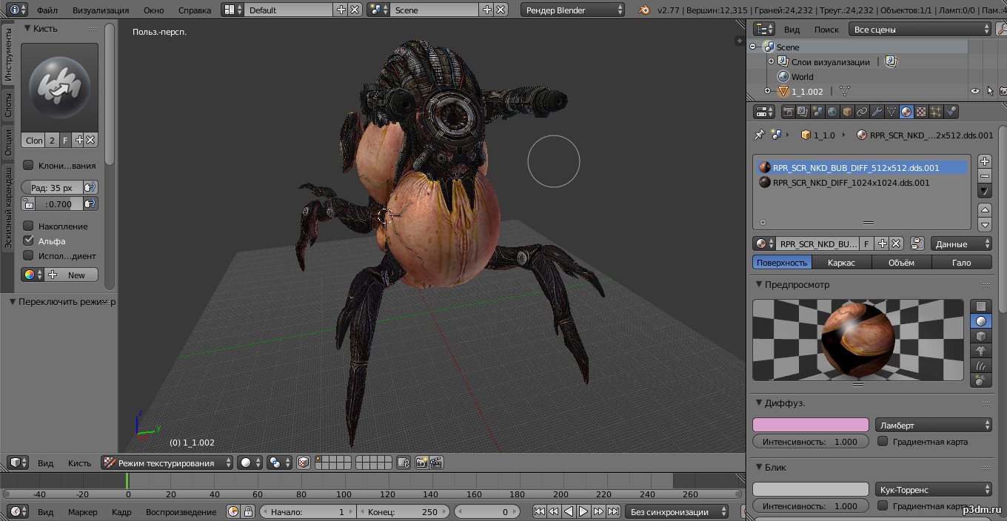Click the Каркас material type button

[x=841, y=263]
